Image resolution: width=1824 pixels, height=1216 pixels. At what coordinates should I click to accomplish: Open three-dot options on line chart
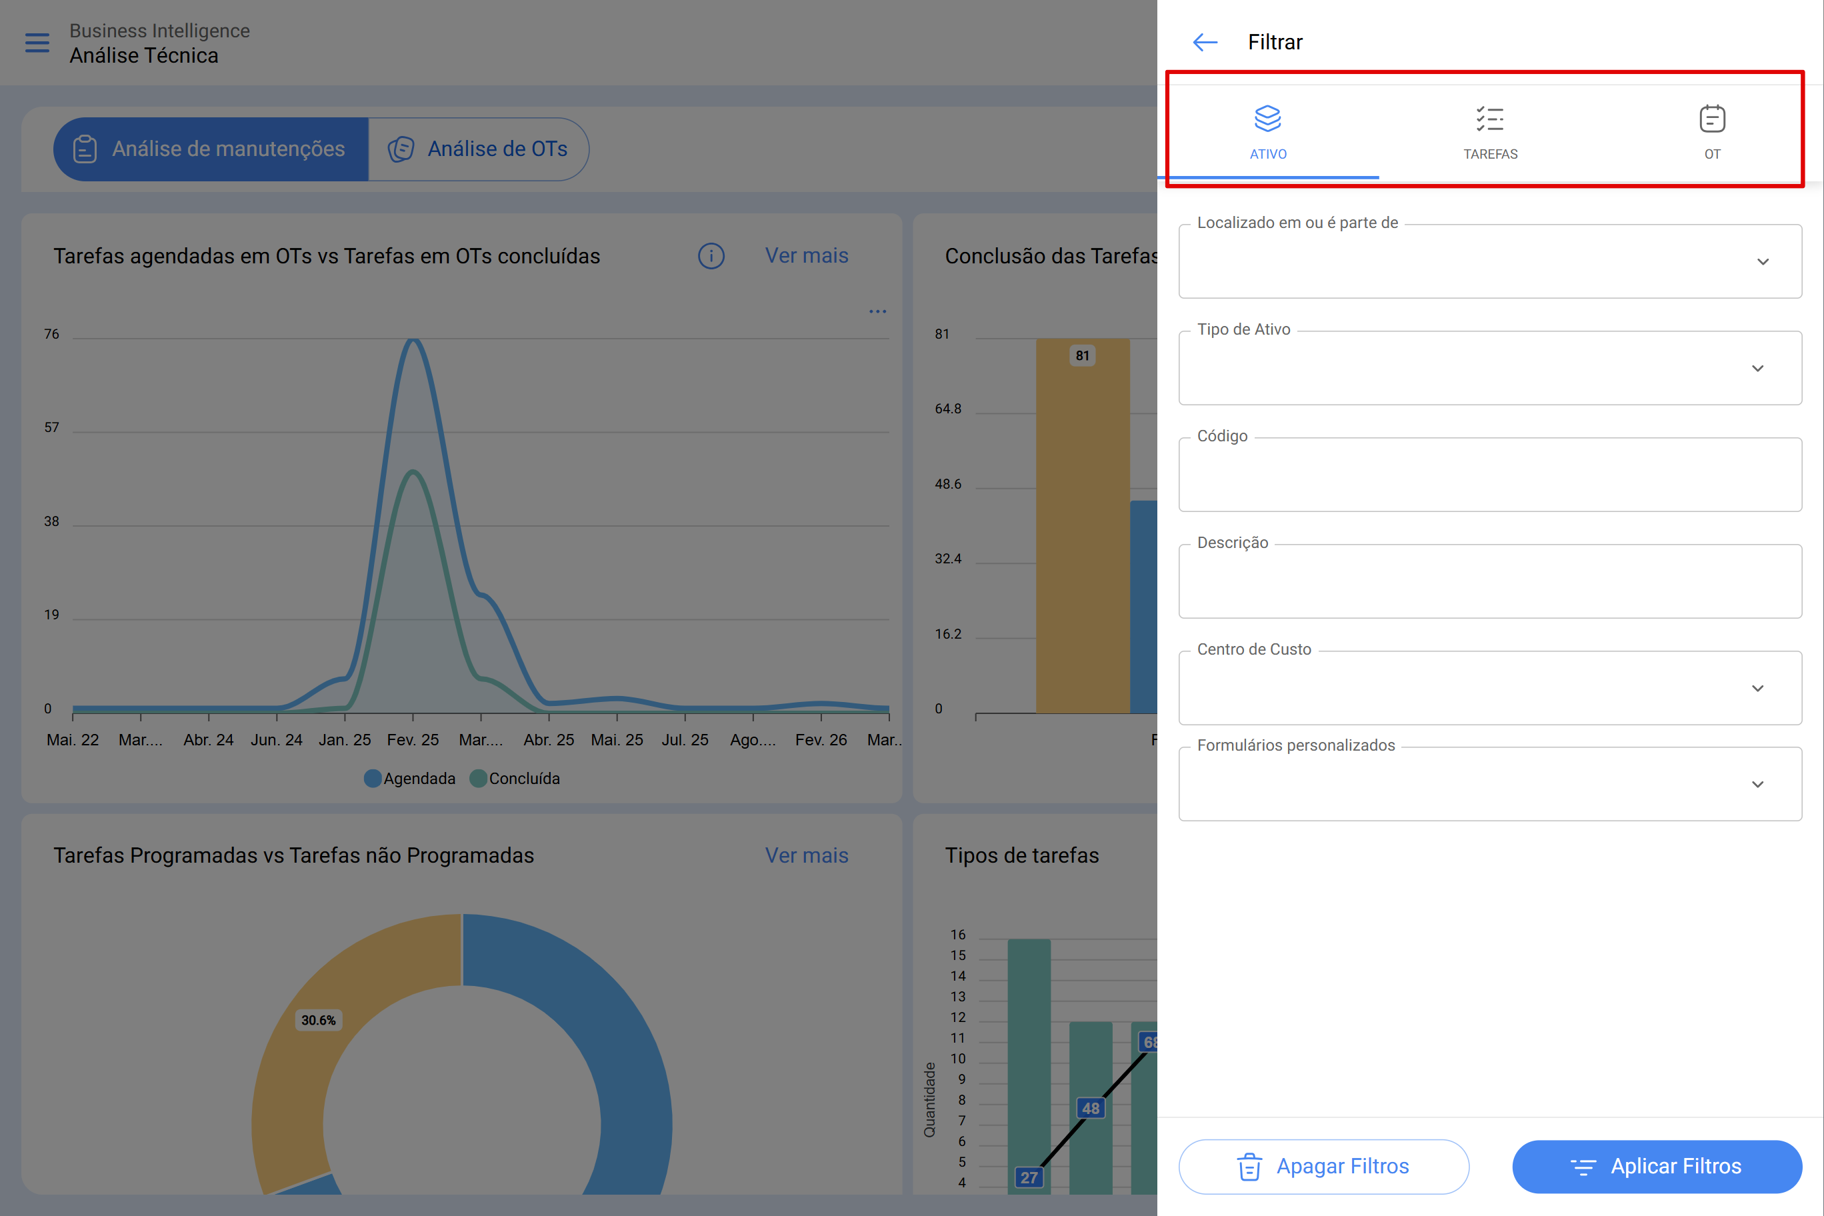click(x=877, y=312)
